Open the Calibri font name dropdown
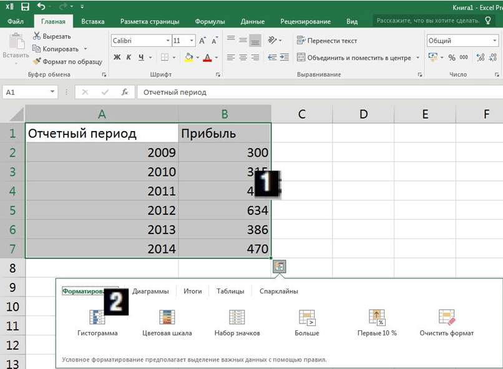The image size is (503, 369). click(x=168, y=41)
